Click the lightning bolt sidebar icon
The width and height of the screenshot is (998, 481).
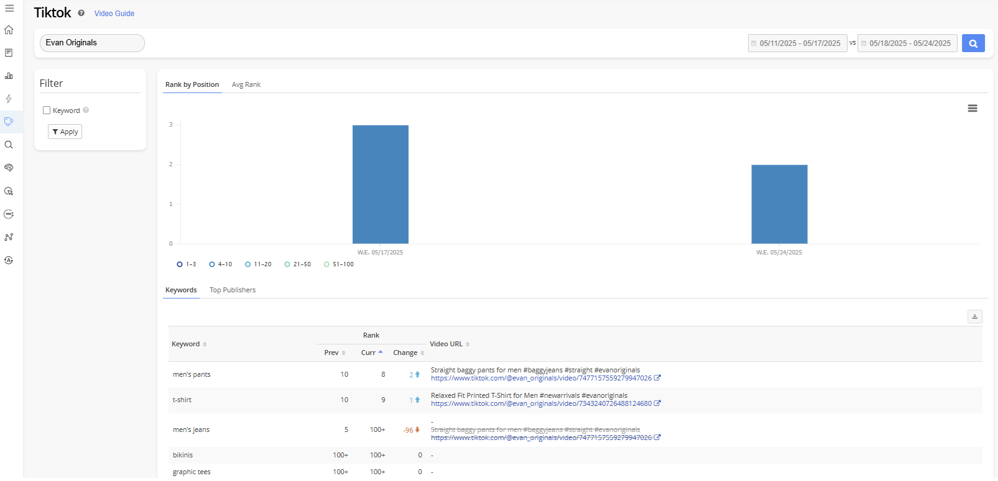[x=9, y=99]
